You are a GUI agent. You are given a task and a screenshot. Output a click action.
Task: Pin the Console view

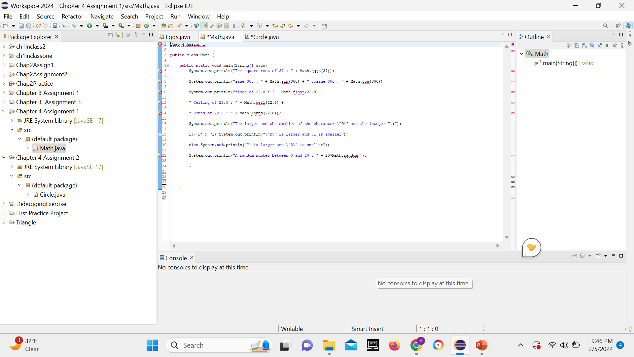click(x=575, y=256)
